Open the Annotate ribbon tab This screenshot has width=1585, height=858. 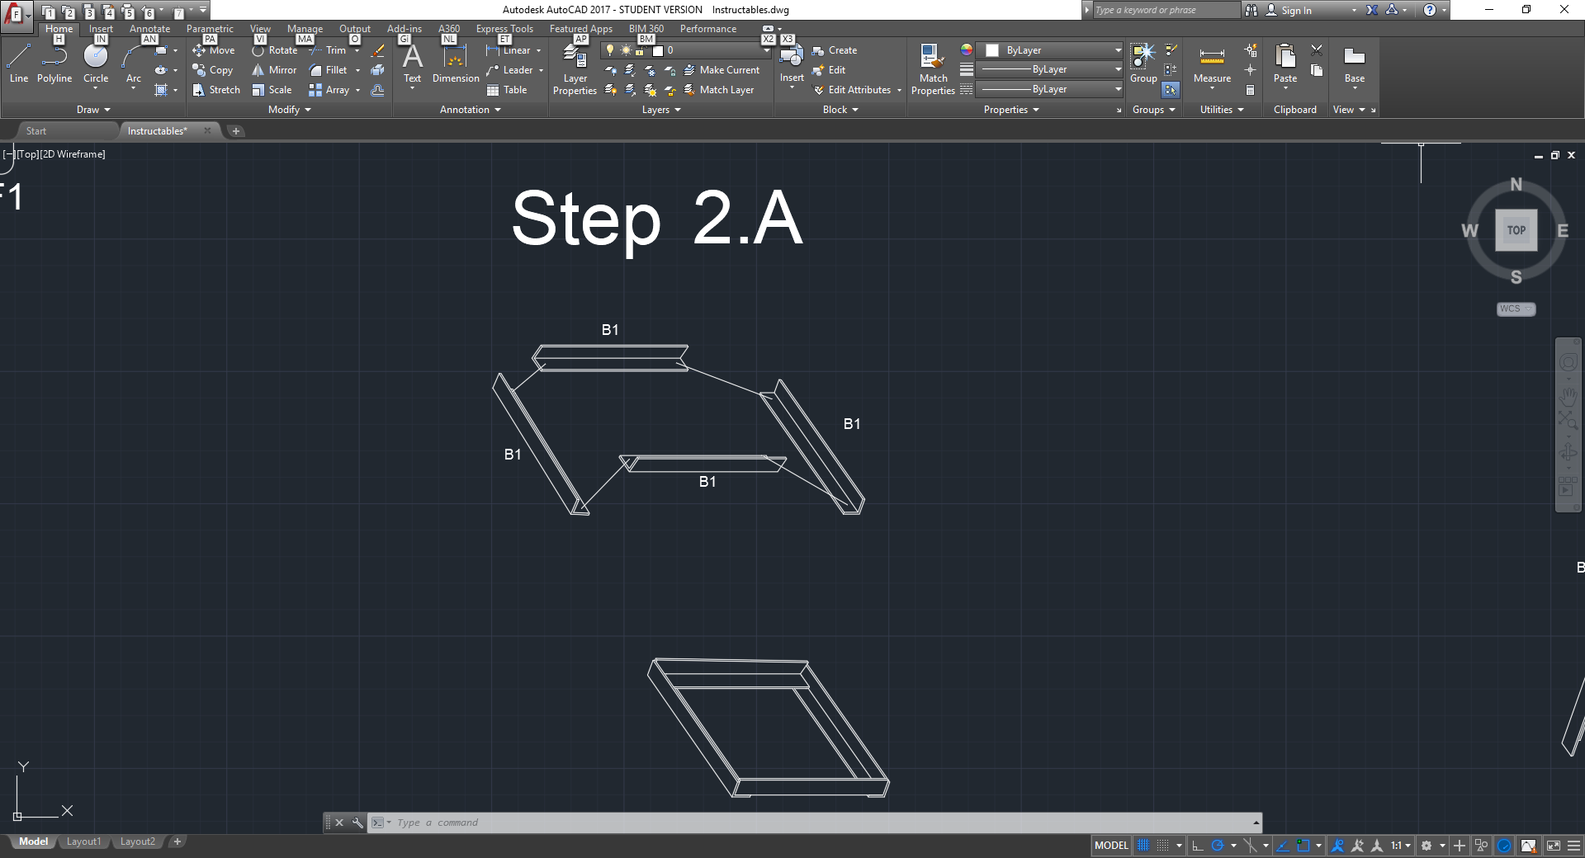pyautogui.click(x=149, y=28)
